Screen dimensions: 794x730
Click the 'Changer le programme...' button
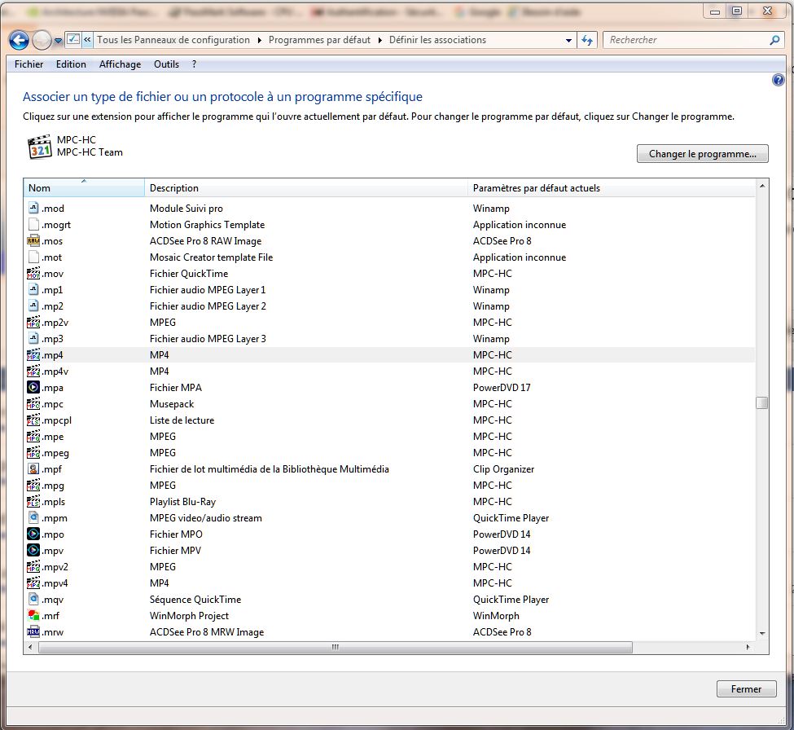[702, 154]
